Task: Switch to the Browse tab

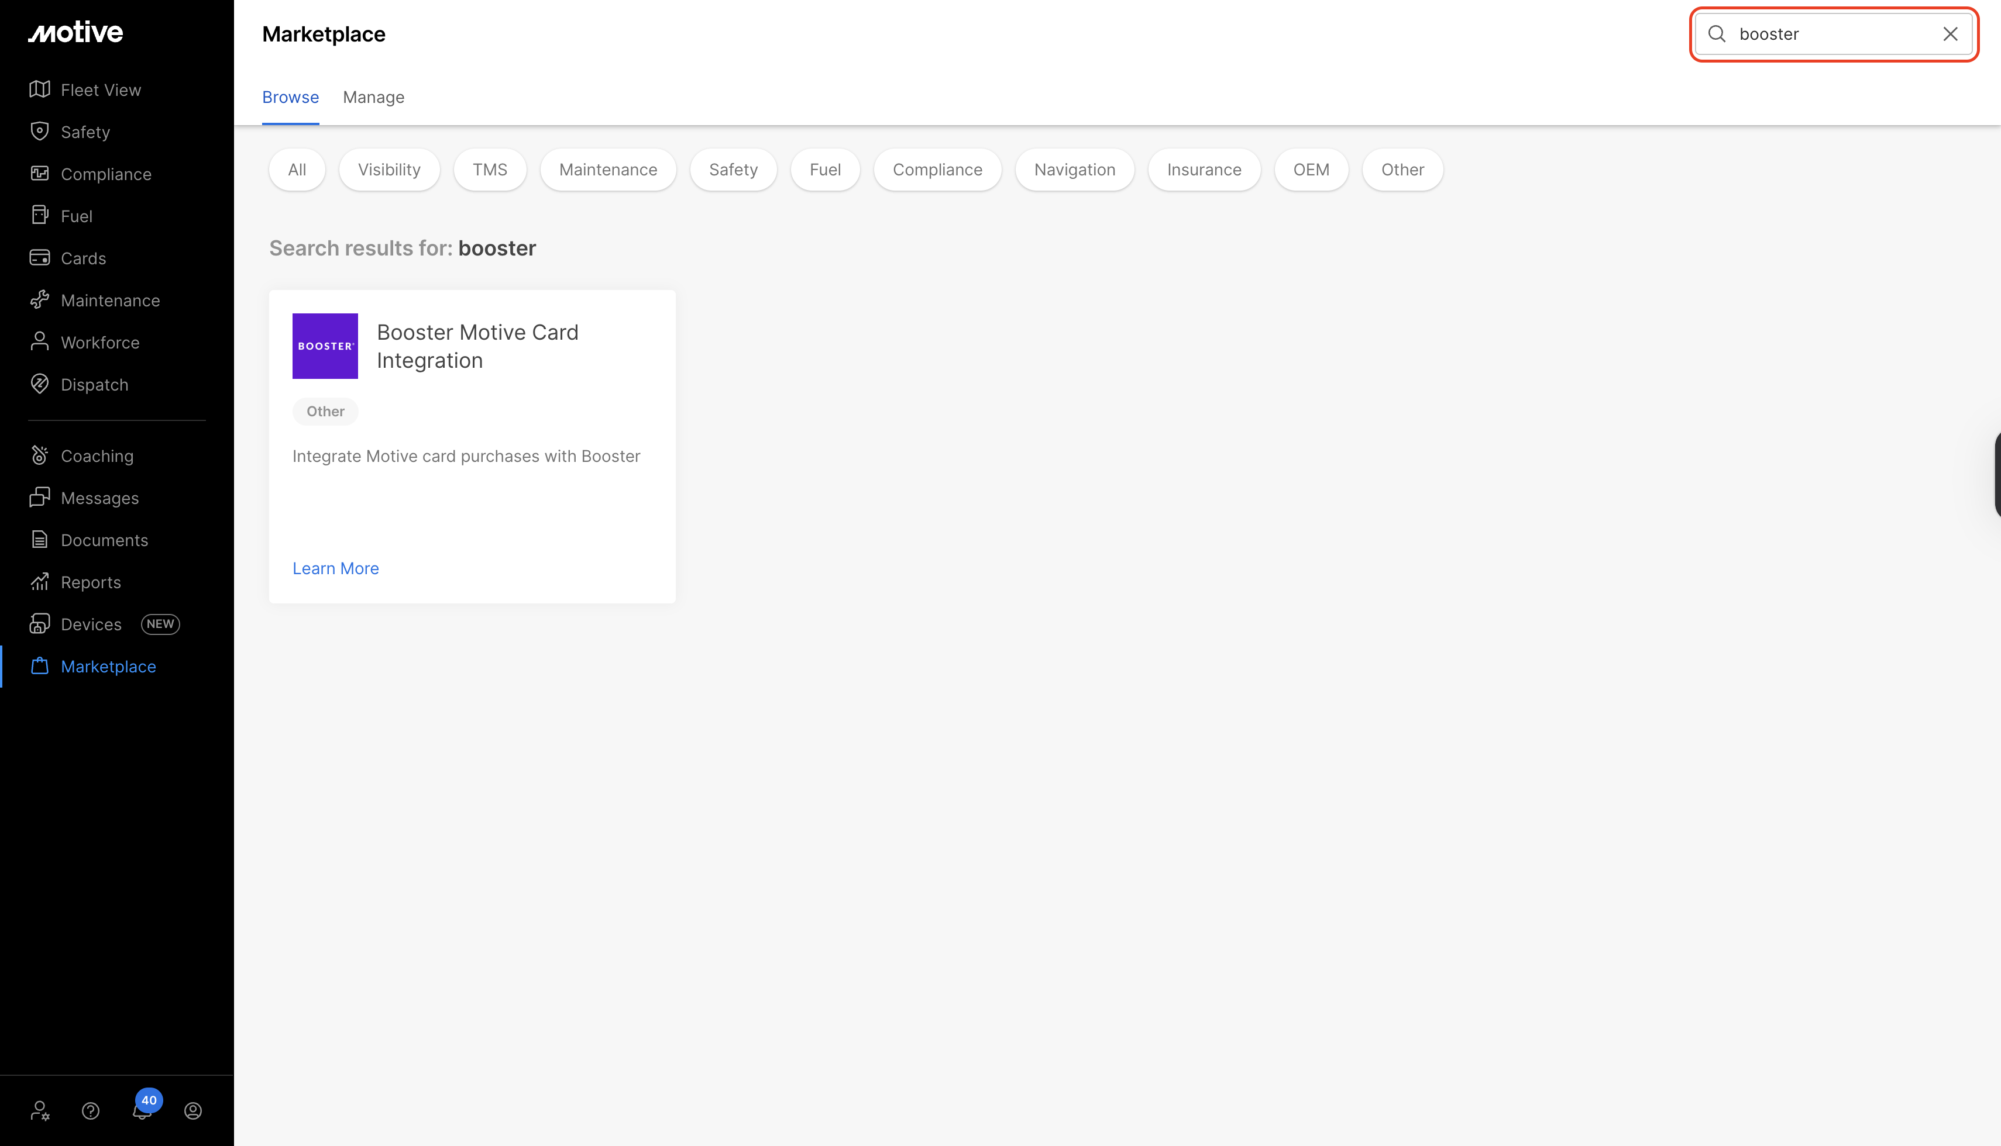Action: [291, 97]
